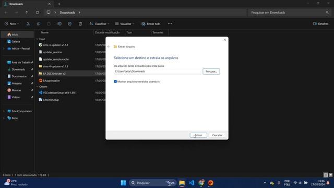Image resolution: width=334 pixels, height=188 pixels.
Task: Click the Procurar... browse button
Action: (x=211, y=72)
